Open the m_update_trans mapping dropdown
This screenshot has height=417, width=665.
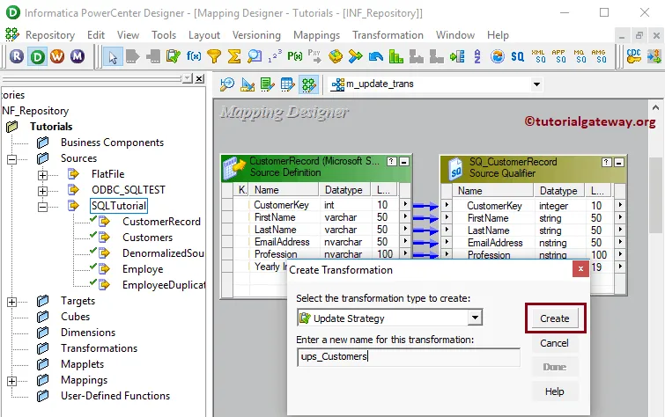click(536, 84)
